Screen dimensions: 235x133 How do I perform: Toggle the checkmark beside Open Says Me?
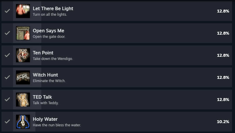pyautogui.click(x=7, y=33)
